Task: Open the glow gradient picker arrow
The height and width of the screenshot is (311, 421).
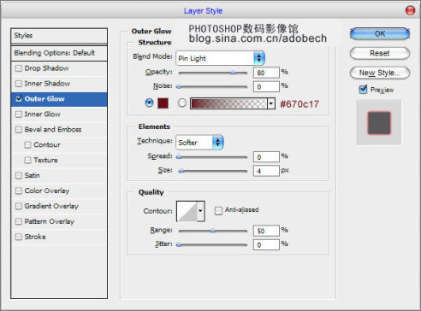Action: (271, 103)
